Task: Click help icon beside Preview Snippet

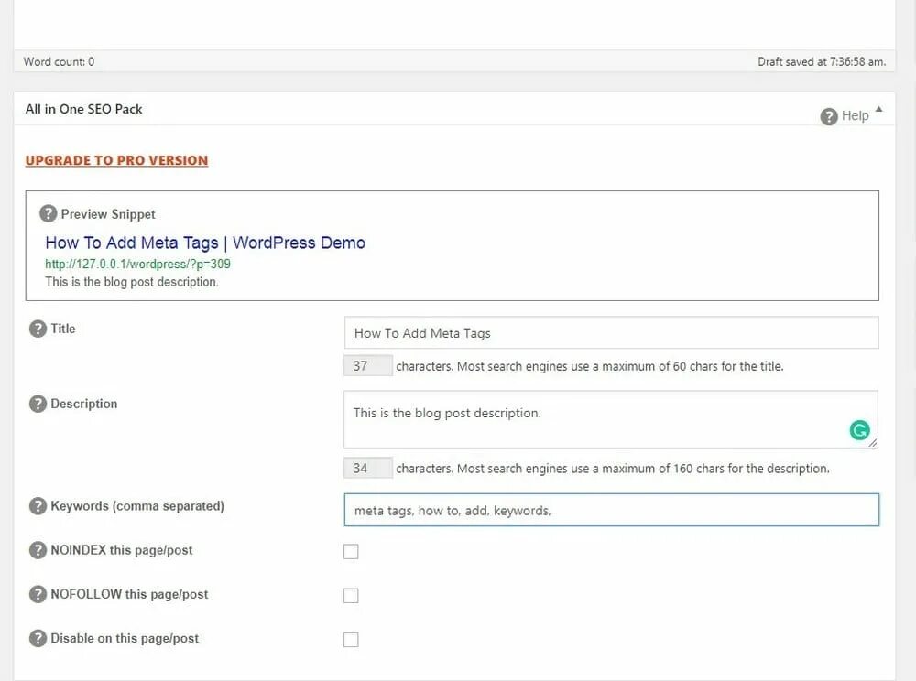Action: [x=49, y=214]
